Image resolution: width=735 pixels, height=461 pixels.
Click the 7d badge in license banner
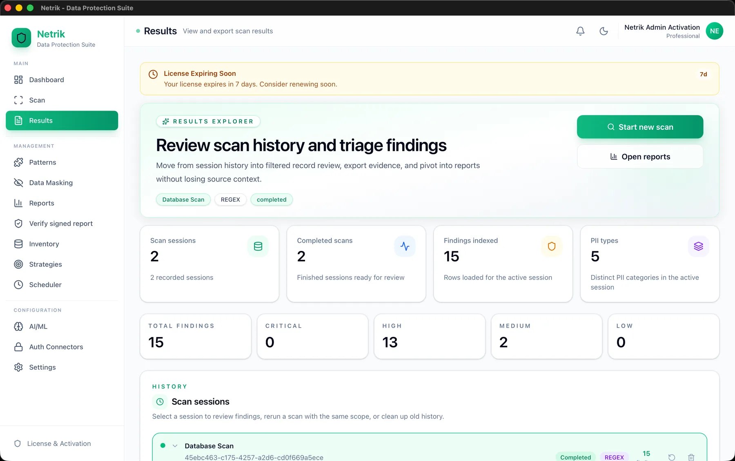coord(703,74)
